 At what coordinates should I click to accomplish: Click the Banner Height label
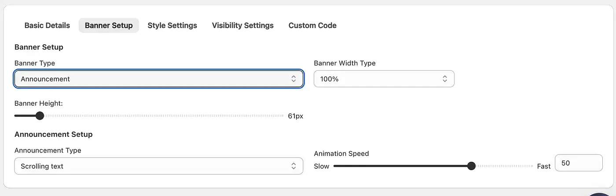click(x=39, y=103)
